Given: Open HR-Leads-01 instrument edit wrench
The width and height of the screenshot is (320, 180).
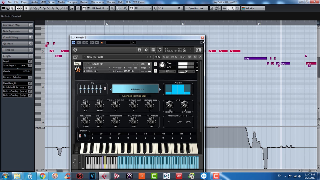Looking at the screenshot, I should tap(78, 64).
